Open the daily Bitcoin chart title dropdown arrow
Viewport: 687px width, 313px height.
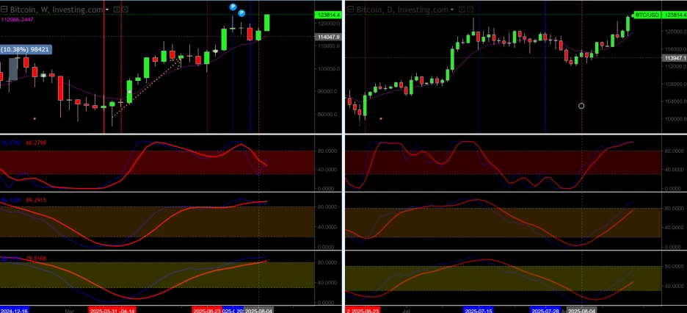pos(451,10)
